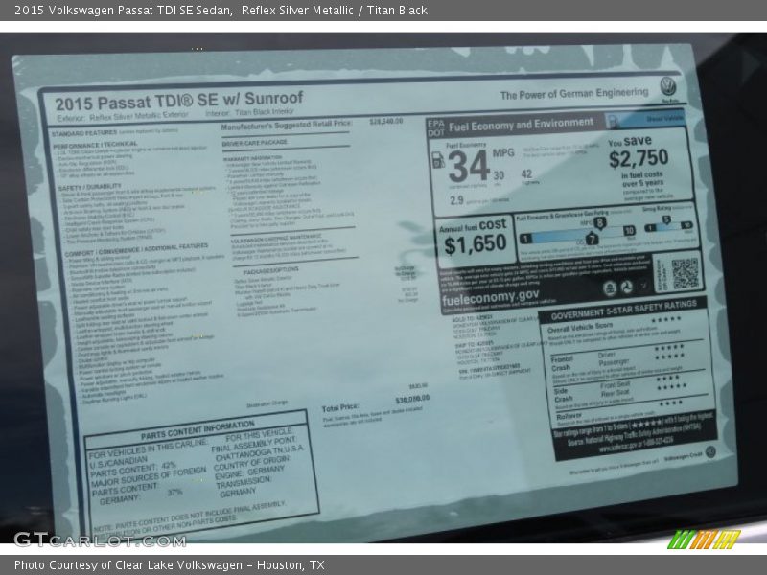
Task: Click 'Exterior: Reflex Silver Metallic Exterior' line
Action: pyautogui.click(x=123, y=116)
